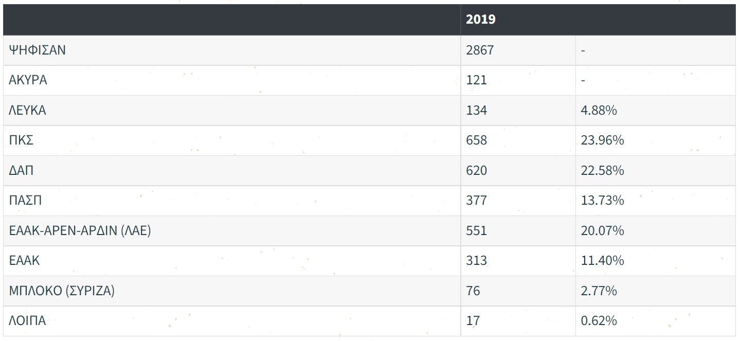740x341 pixels.
Task: Select the ΛΟΙΠΑ row label
Action: click(x=28, y=321)
